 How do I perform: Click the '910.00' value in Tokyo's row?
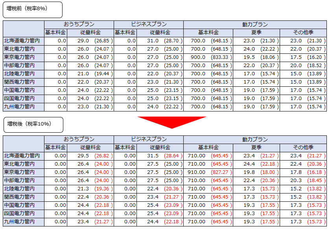[196, 172]
